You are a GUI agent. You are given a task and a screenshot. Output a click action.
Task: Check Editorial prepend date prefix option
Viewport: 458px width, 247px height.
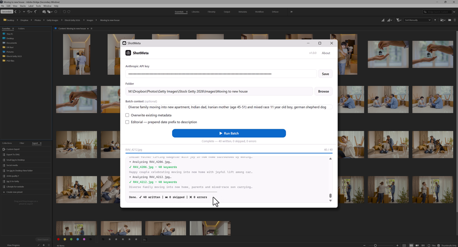(x=127, y=122)
